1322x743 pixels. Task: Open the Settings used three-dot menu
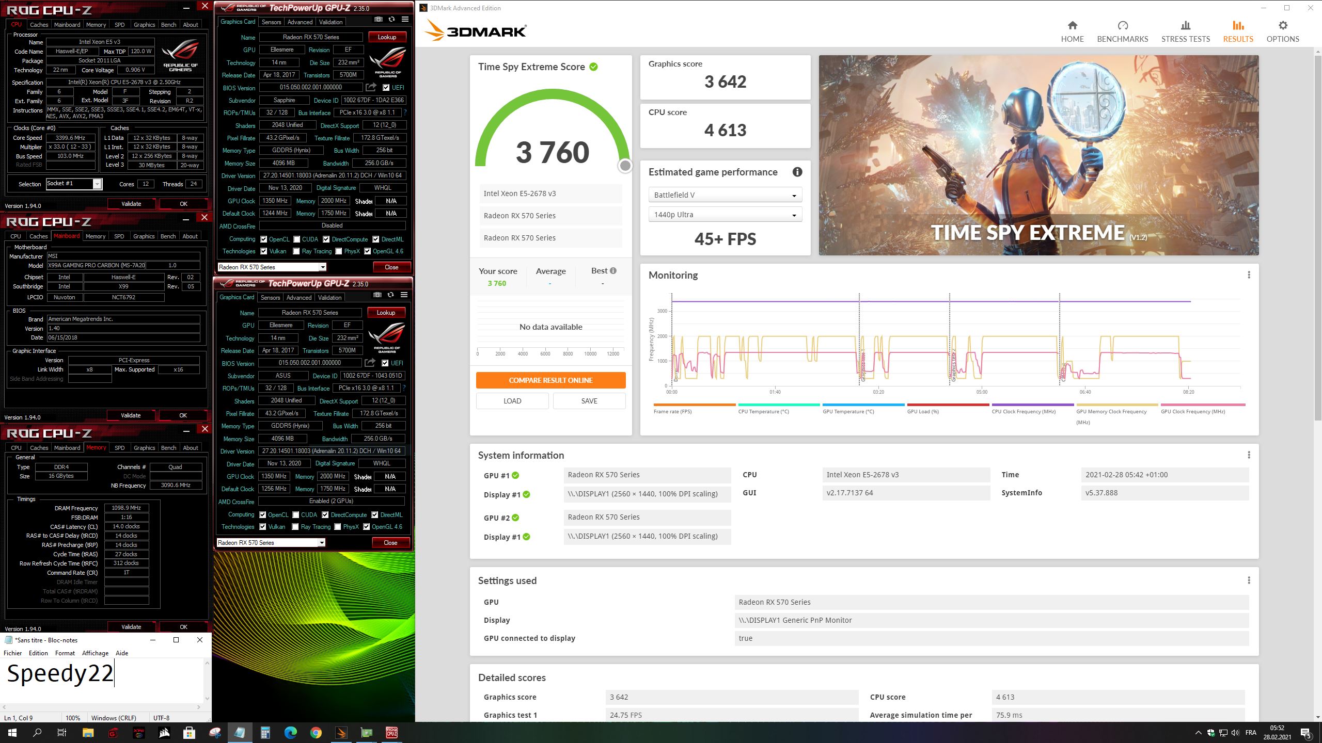coord(1249,580)
